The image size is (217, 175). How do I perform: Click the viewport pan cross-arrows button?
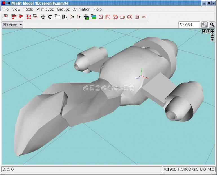click(212, 31)
